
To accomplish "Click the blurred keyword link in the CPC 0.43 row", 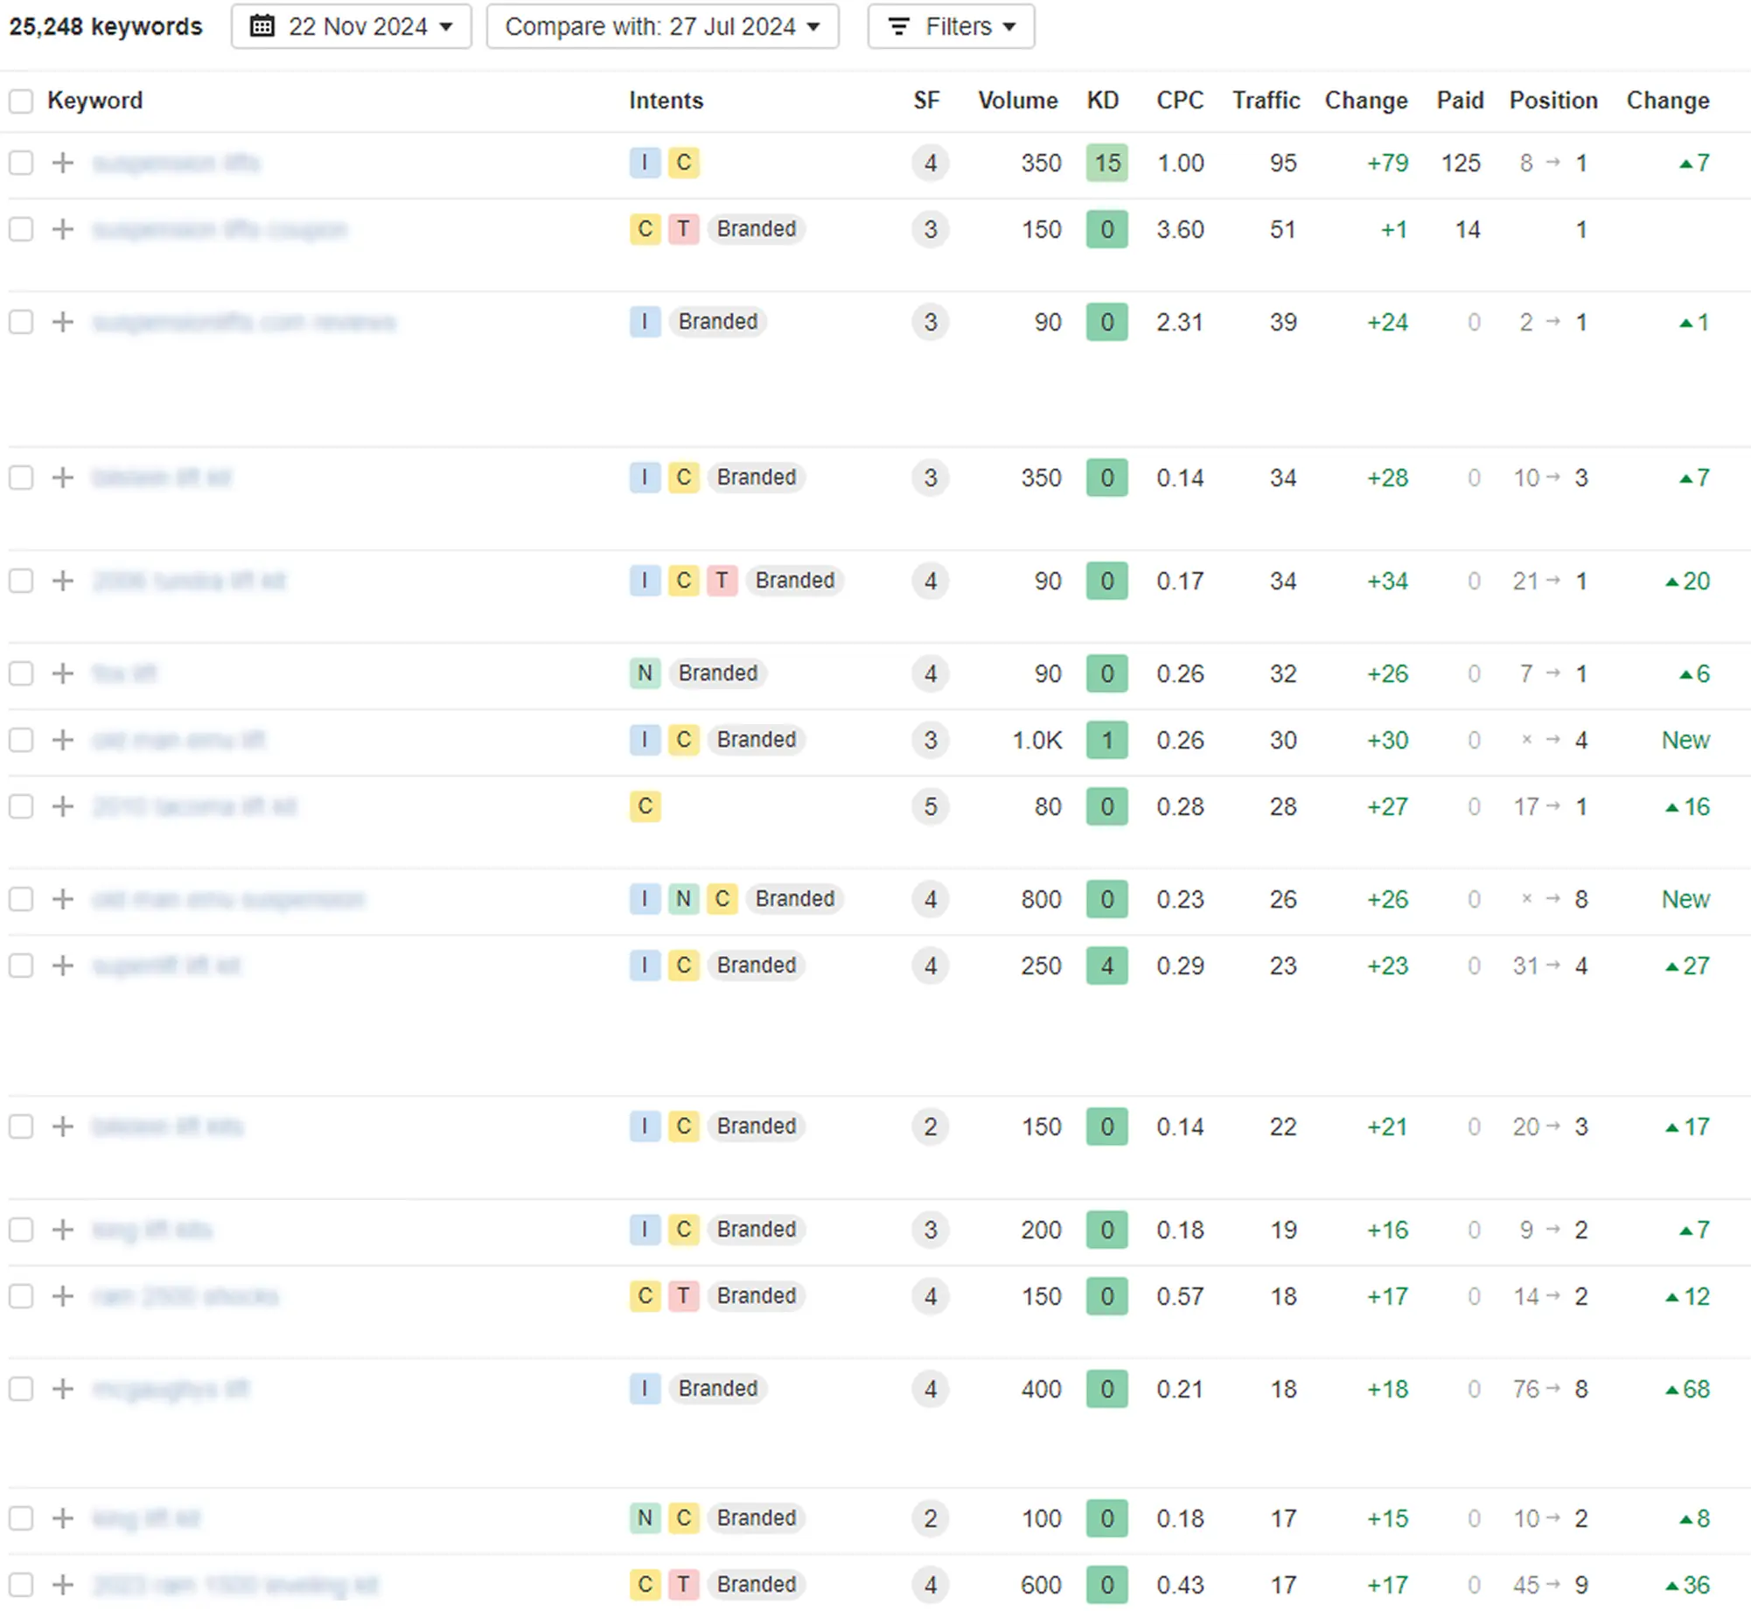I will coord(235,1585).
